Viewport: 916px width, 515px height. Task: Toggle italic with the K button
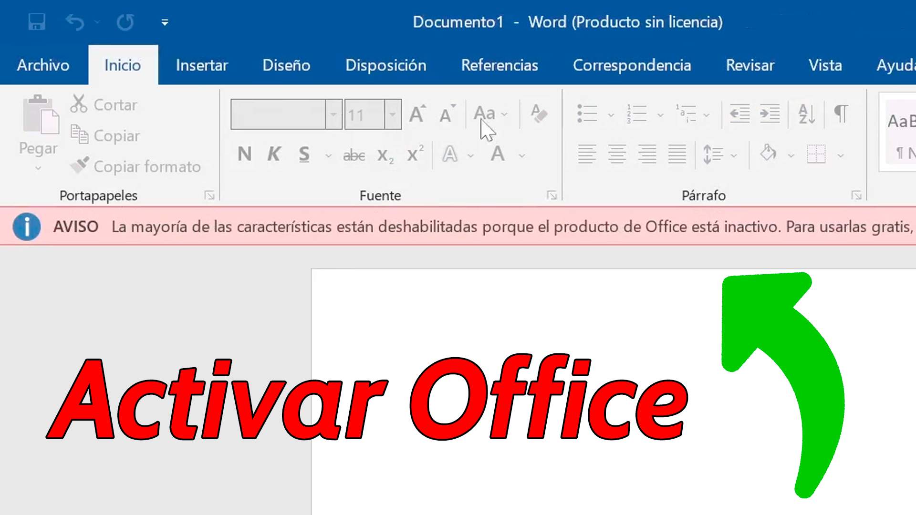pos(274,154)
